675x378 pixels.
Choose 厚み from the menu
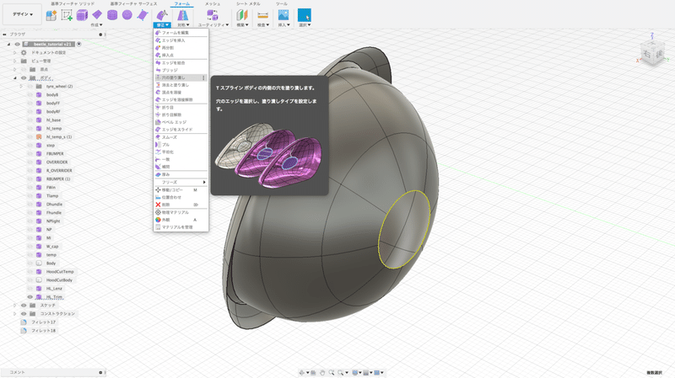[x=181, y=174]
